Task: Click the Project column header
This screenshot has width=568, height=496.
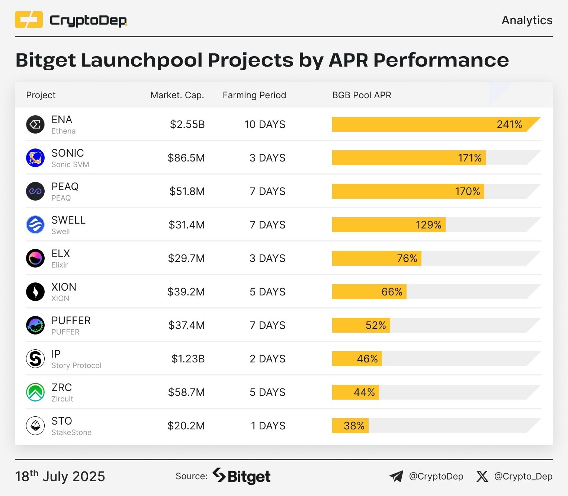Action: [41, 95]
